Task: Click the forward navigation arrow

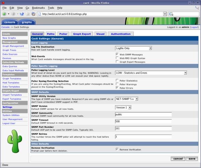Action: 13,14
